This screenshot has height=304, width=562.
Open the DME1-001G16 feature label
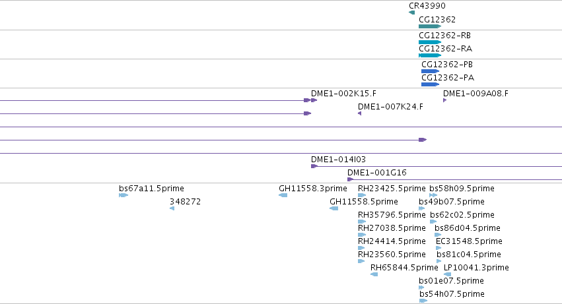click(376, 173)
